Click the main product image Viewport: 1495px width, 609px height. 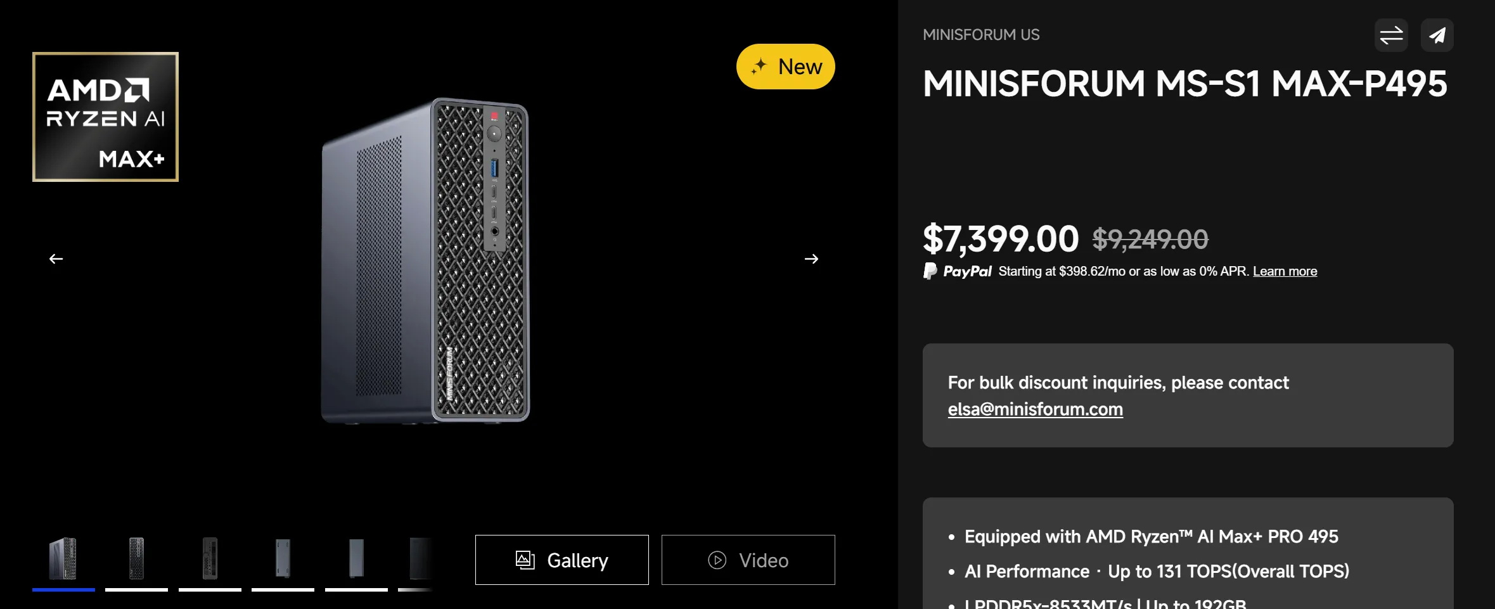pos(425,260)
